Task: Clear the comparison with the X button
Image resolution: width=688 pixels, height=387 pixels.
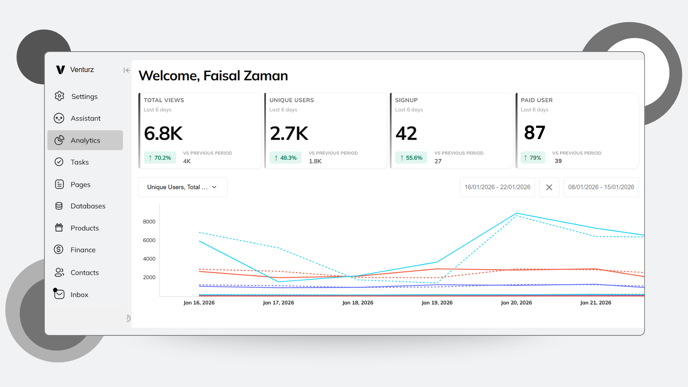Action: pyautogui.click(x=549, y=187)
